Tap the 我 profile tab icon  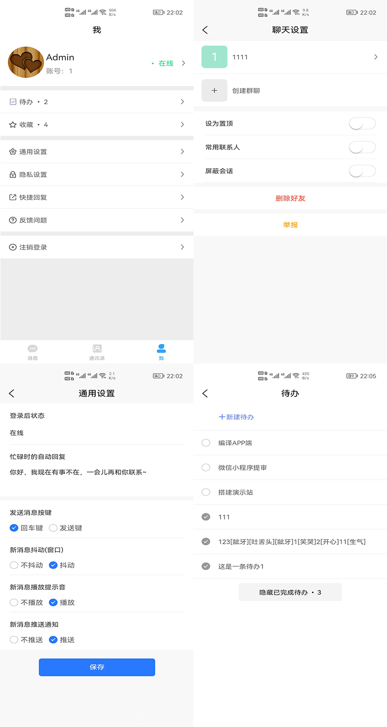[x=161, y=348]
